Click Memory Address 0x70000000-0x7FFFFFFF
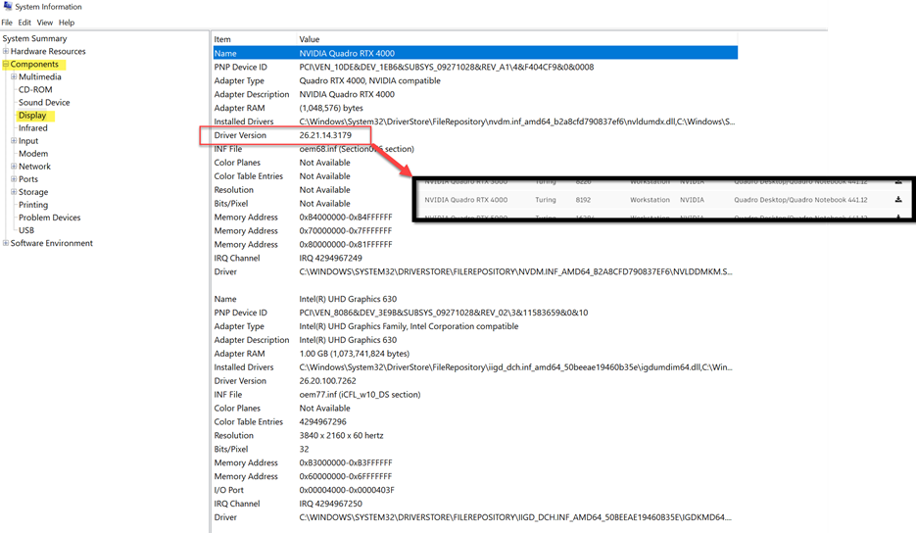 click(x=346, y=231)
